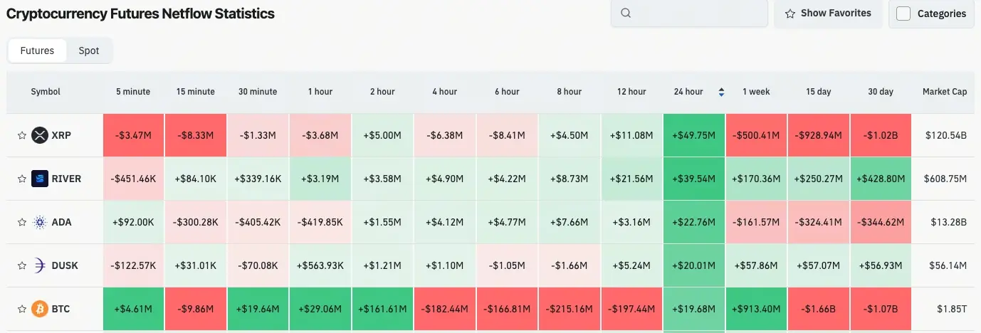Click XRP 1 week value -$500.41M

[x=756, y=135]
